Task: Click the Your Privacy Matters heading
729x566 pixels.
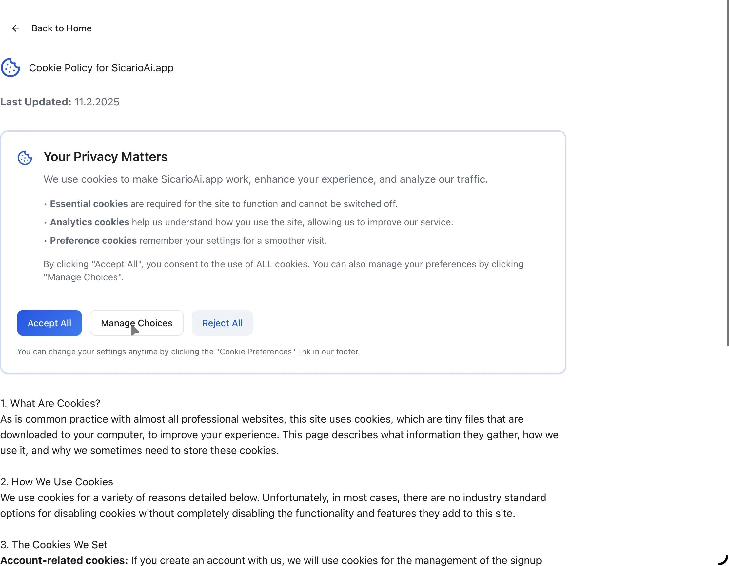Action: tap(106, 157)
